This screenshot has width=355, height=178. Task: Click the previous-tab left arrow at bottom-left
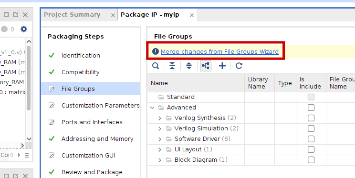pos(11,155)
